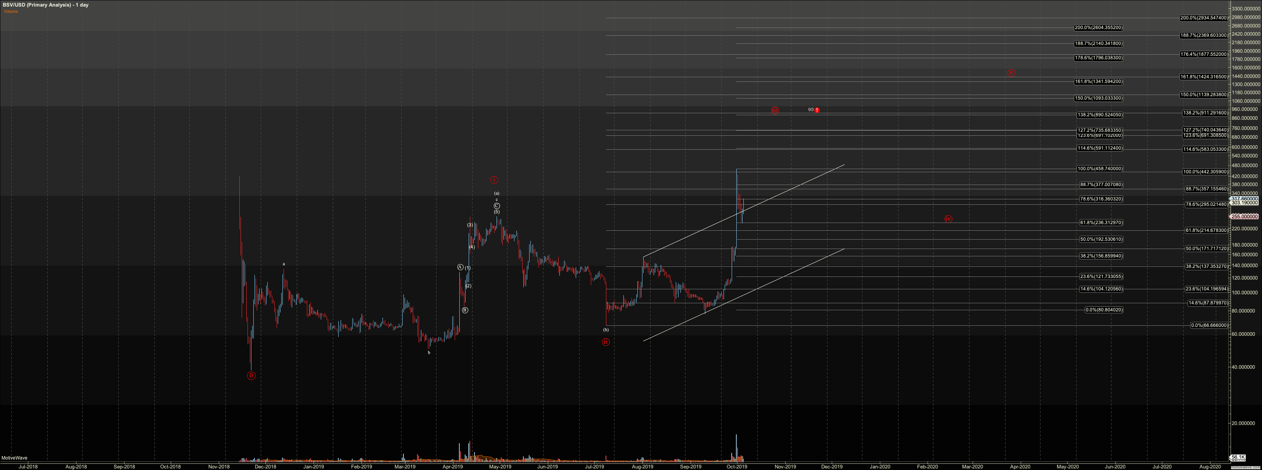Select the red circled i wave marker
The height and width of the screenshot is (470, 1262).
pos(494,180)
